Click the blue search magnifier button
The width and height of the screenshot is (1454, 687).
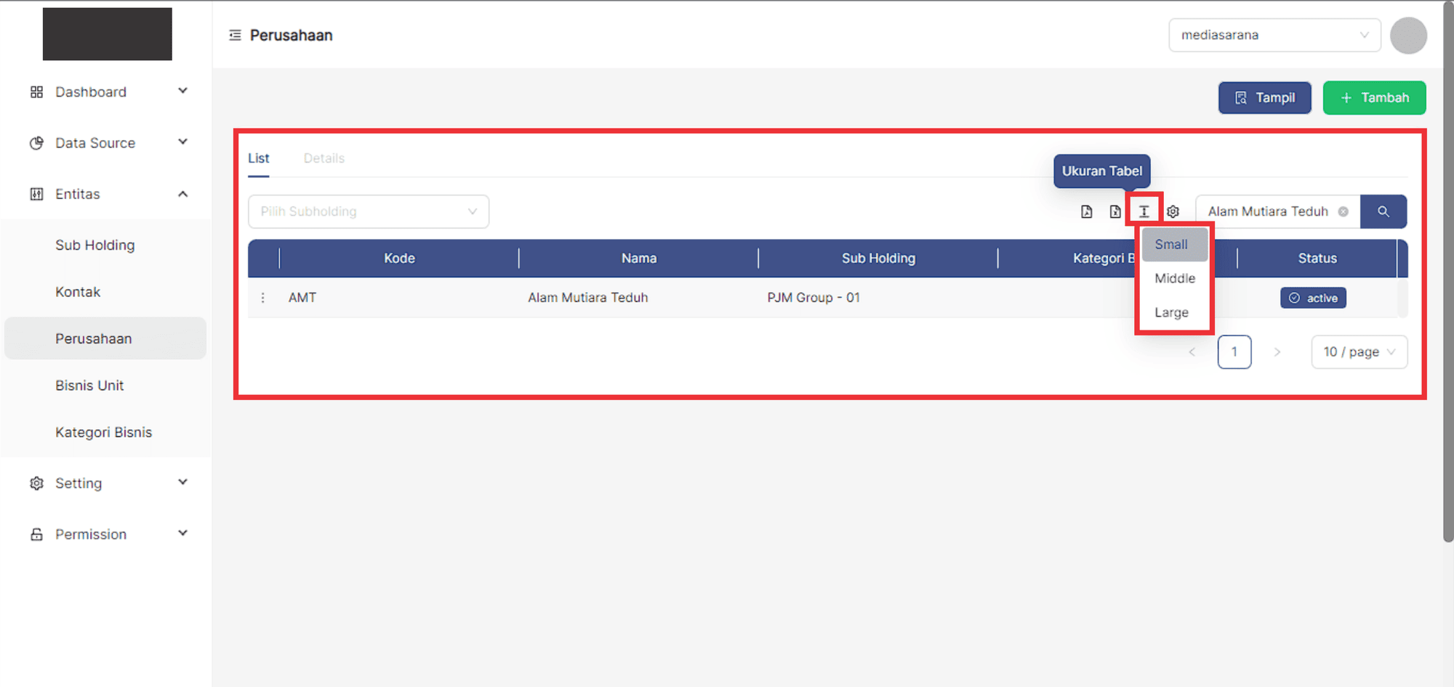pyautogui.click(x=1383, y=211)
